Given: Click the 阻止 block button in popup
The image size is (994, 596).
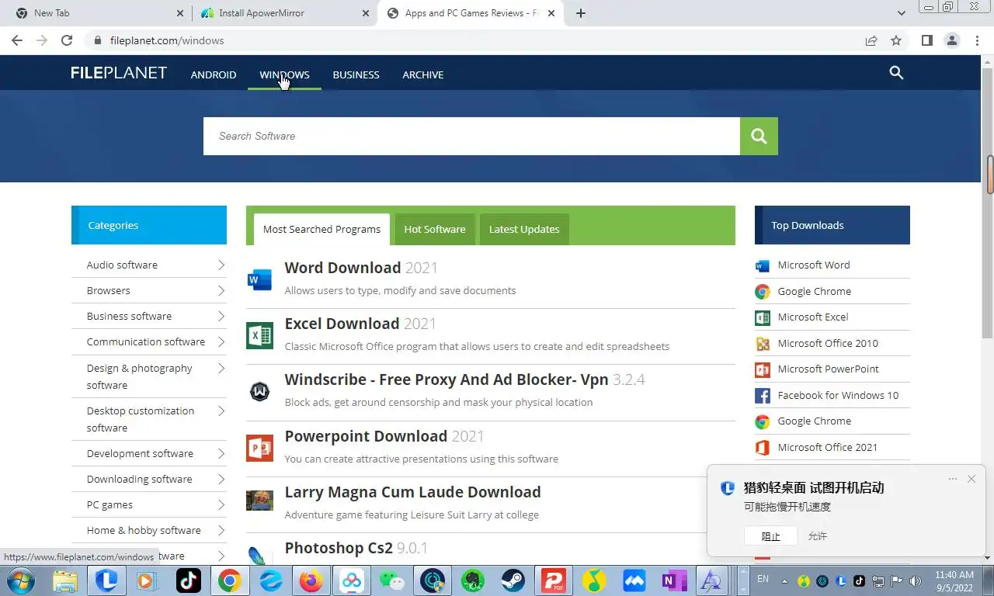Looking at the screenshot, I should click(x=770, y=536).
